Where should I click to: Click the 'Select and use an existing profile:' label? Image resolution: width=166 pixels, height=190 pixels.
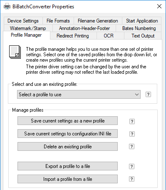[45, 84]
